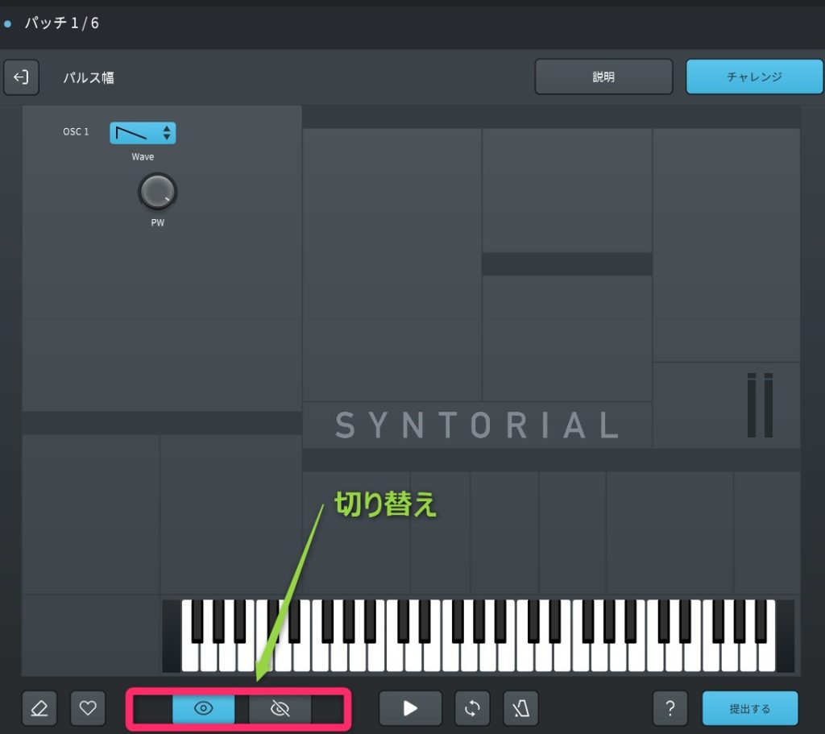Toggle the metronome icon
Screen dimensions: 825x734
tap(520, 708)
